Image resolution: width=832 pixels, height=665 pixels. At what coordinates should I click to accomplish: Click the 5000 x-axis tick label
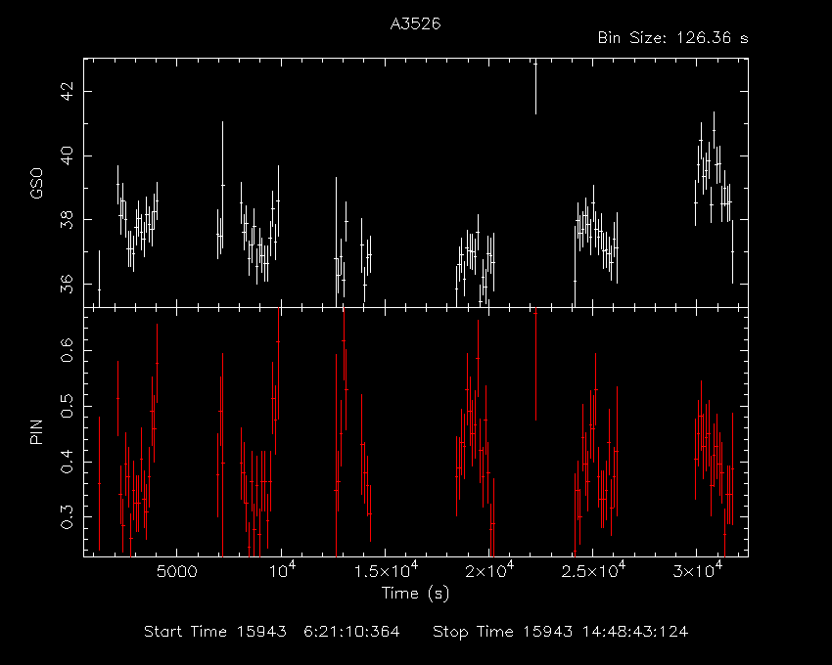click(177, 572)
